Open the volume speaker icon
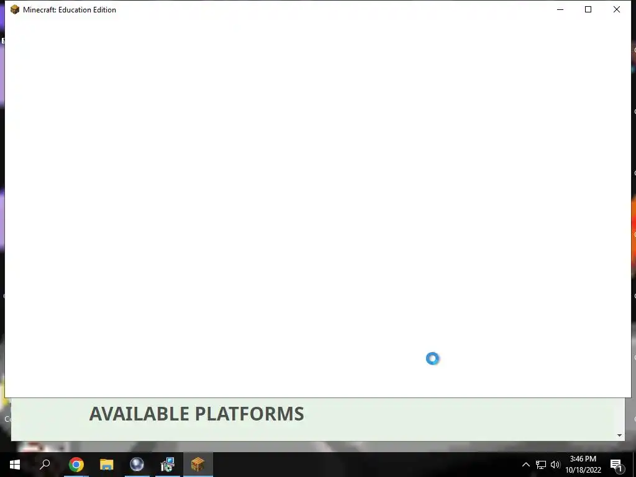 pyautogui.click(x=555, y=465)
